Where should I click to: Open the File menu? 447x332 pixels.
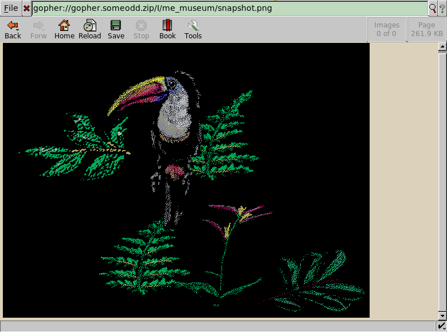click(11, 9)
